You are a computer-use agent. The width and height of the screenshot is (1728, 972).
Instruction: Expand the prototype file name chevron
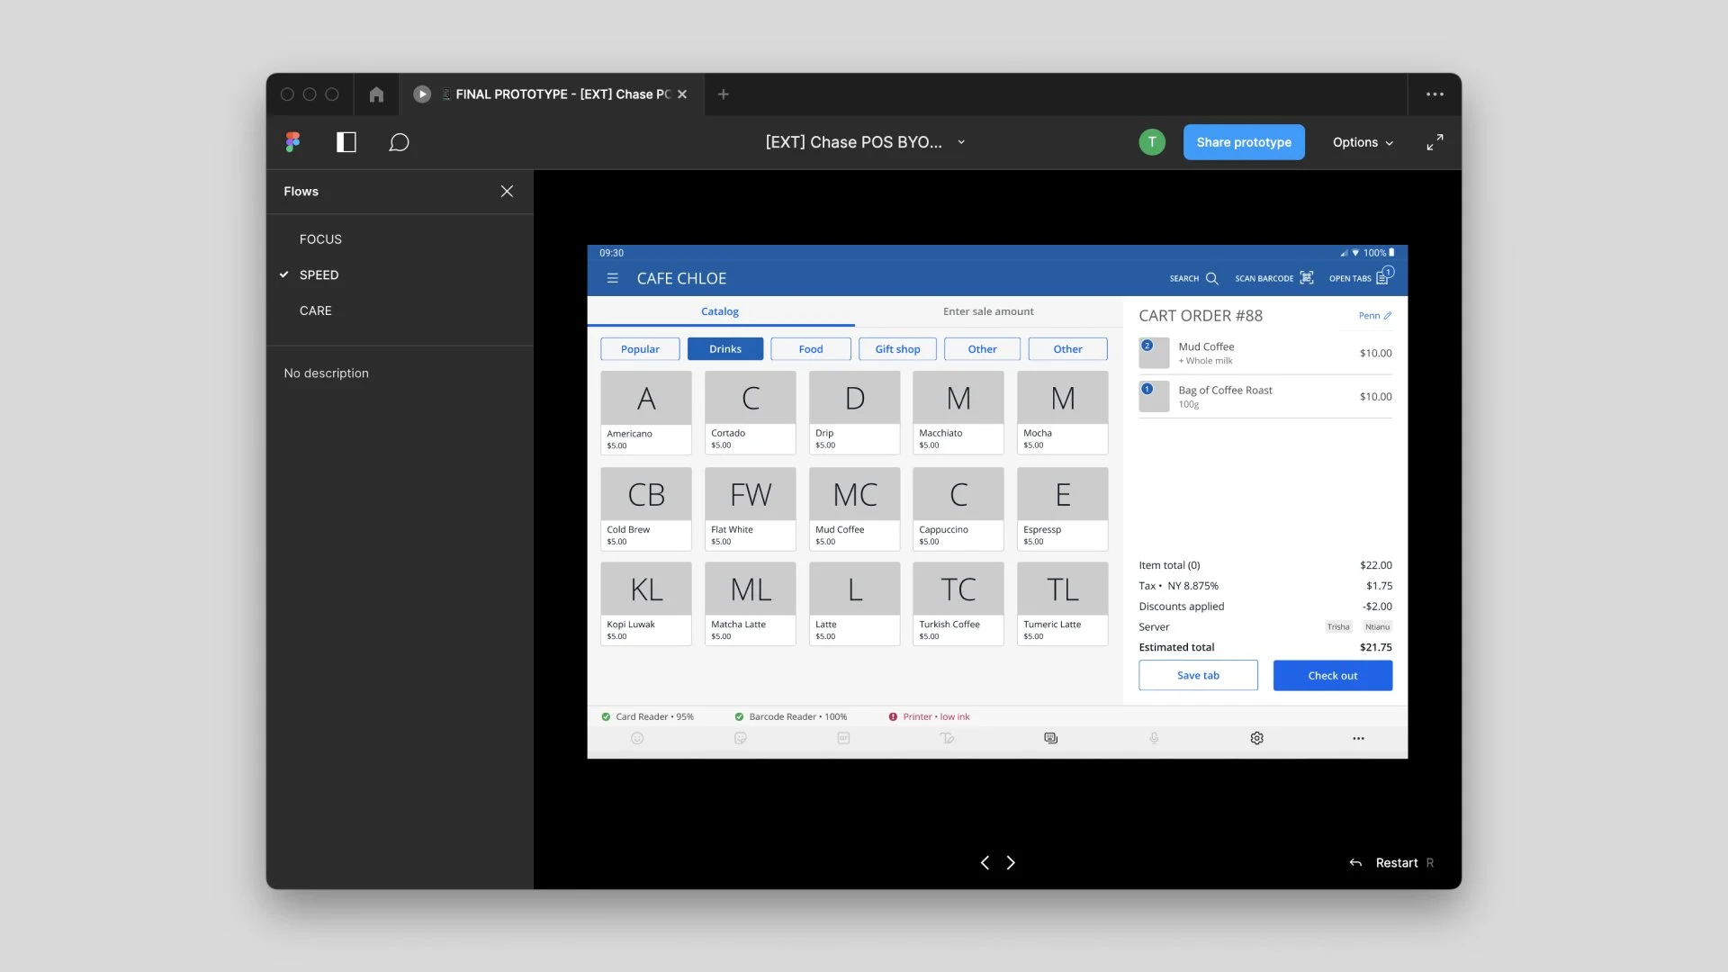[x=961, y=142]
